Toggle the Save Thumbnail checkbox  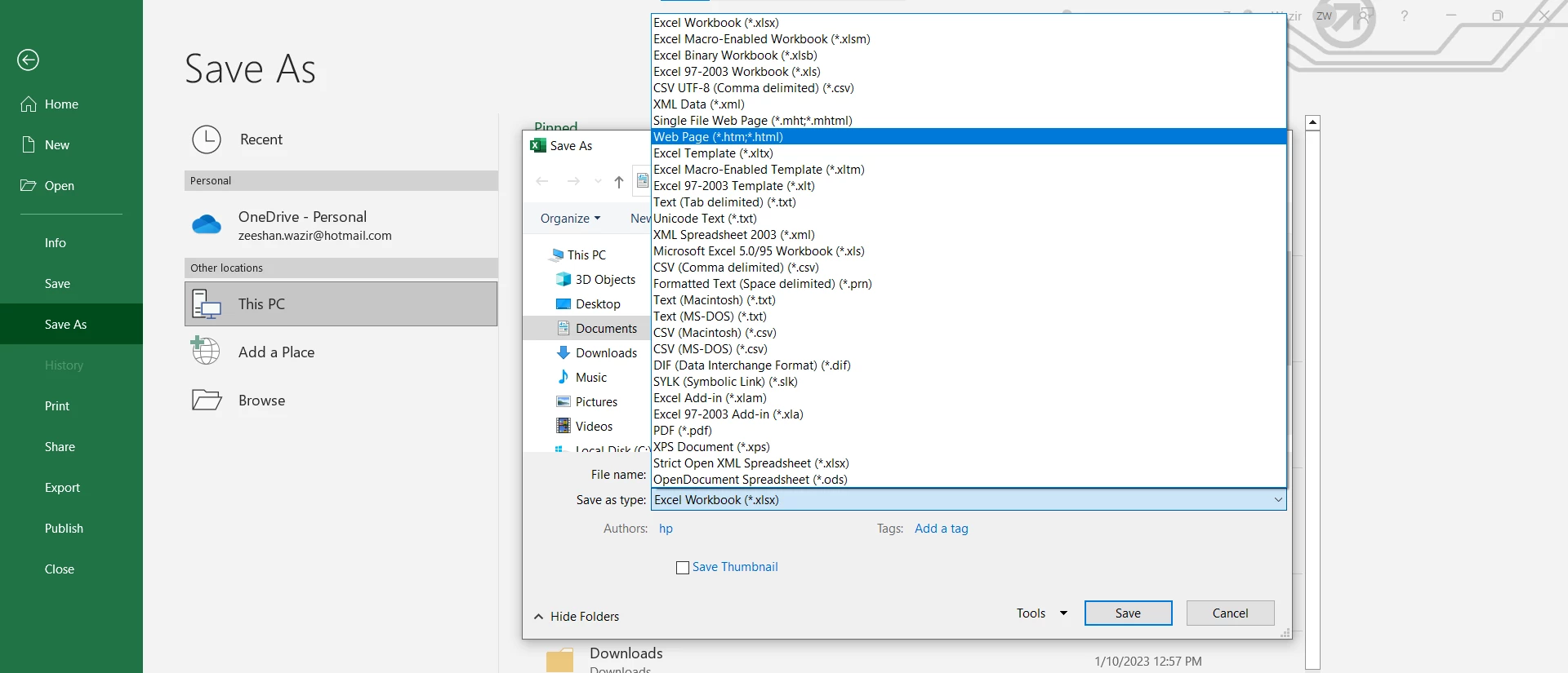[x=683, y=568]
